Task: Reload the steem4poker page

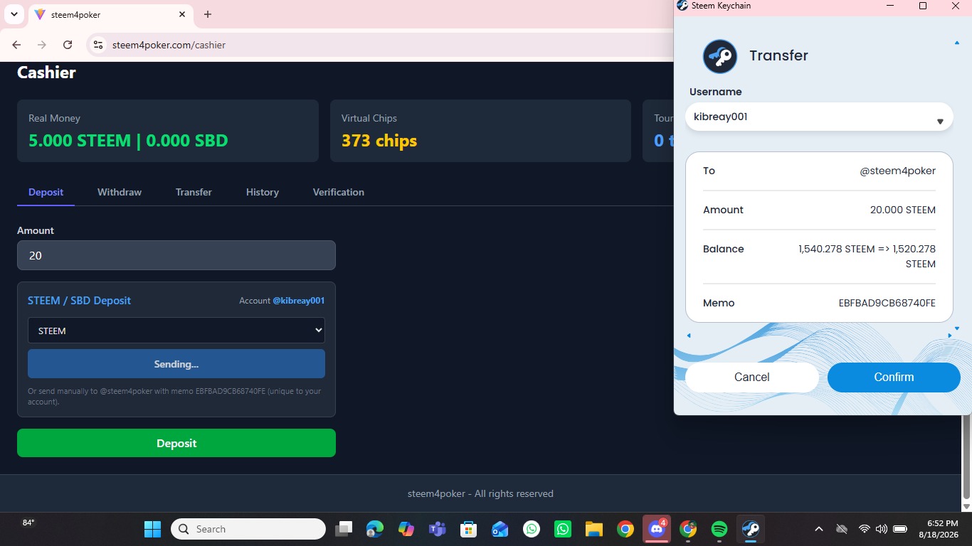Action: [68, 45]
